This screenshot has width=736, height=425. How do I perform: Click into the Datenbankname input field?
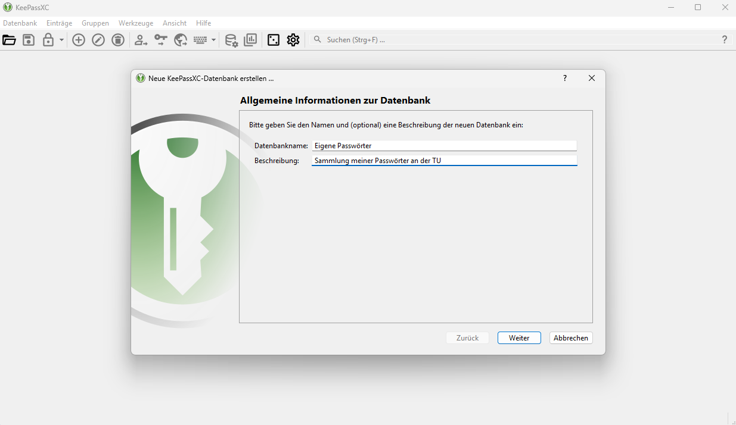(445, 146)
